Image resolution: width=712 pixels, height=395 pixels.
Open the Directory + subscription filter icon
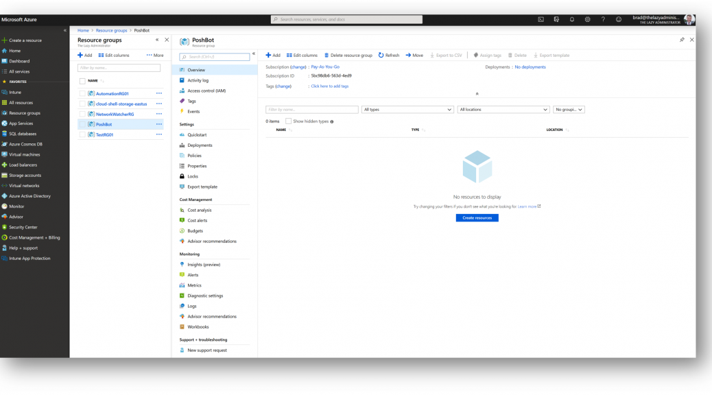(556, 19)
